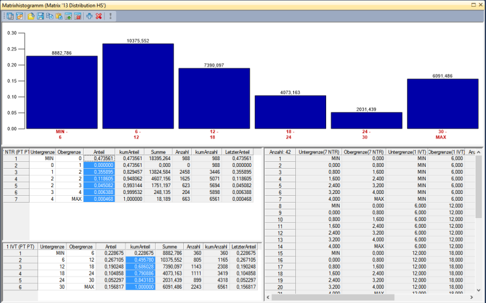This screenshot has height=303, width=486.
Task: Click the exclamation mark toolbar icon
Action: click(111, 15)
